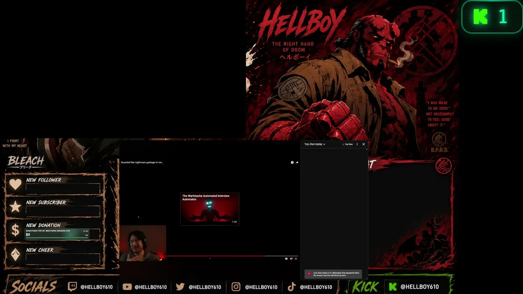523x294 pixels.
Task: Open the Warfstache Automated Interview Automaton suggested video
Action: coord(210,209)
